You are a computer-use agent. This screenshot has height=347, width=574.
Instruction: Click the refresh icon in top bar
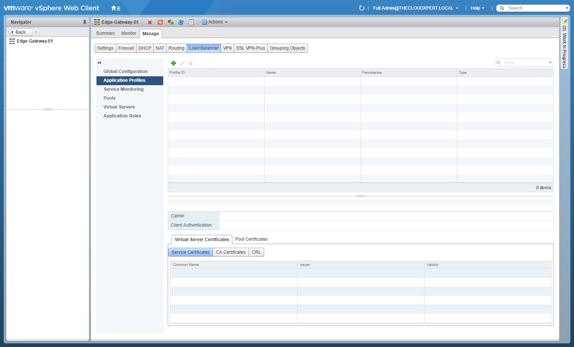[x=362, y=8]
